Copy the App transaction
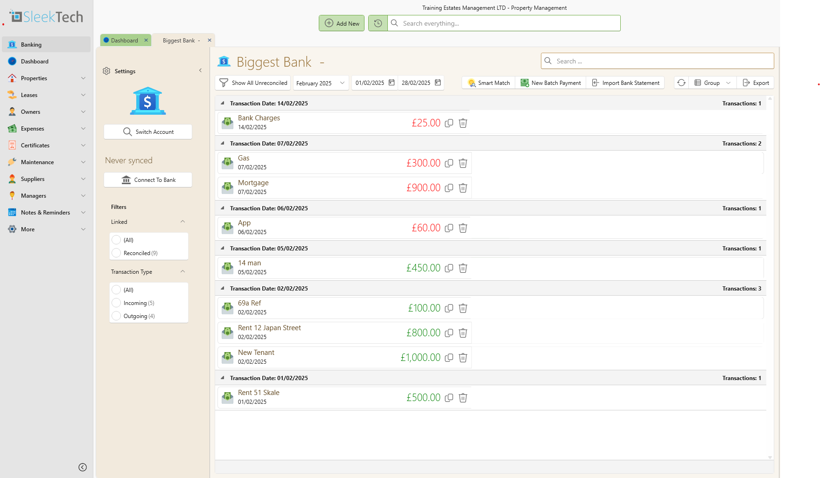This screenshot has height=478, width=820. coord(449,228)
